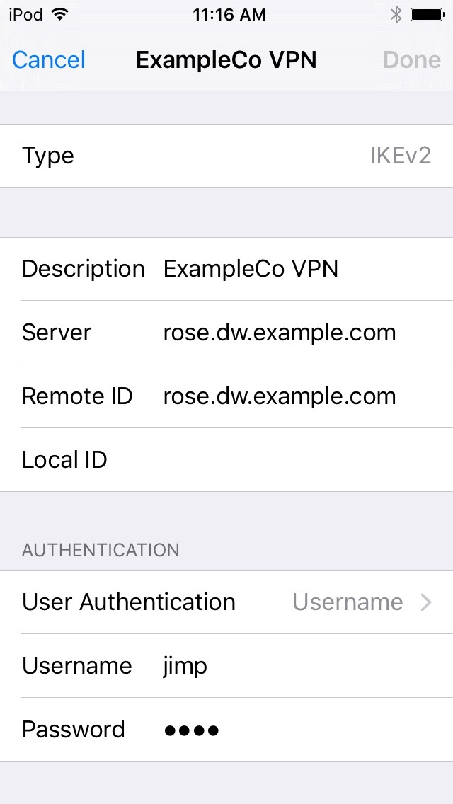This screenshot has height=804, width=453.
Task: Expand User Authentication chevron arrow
Action: (x=426, y=602)
